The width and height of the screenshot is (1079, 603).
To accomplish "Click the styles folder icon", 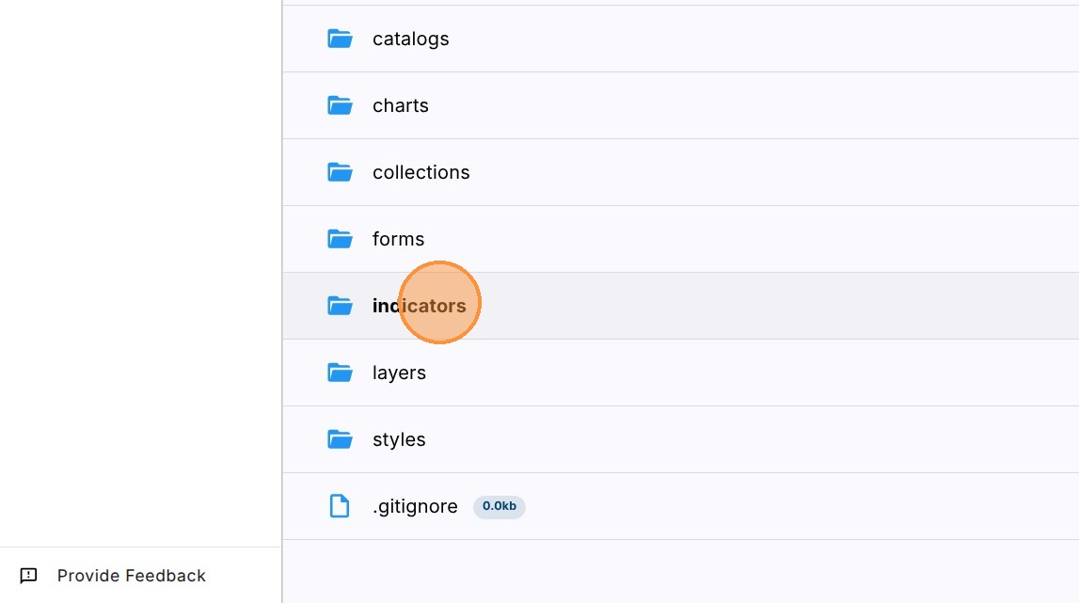I will [340, 439].
